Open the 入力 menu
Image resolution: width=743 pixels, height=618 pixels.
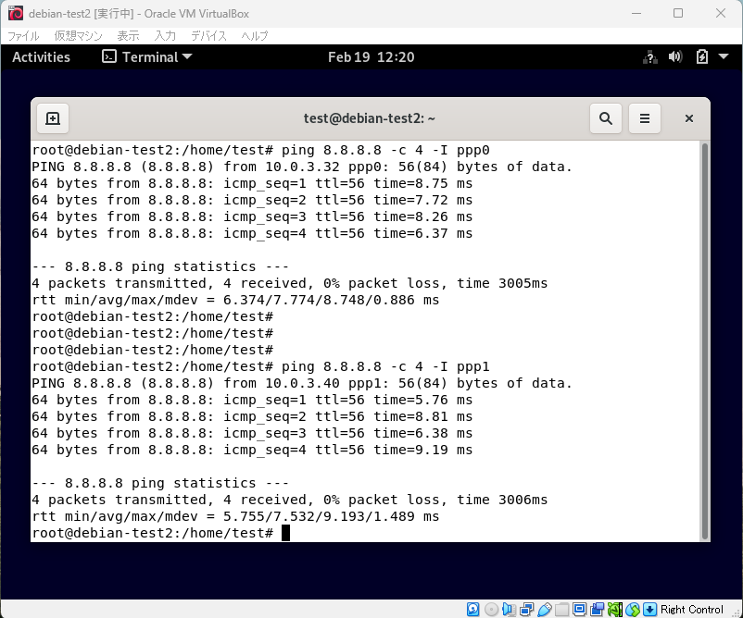[x=165, y=36]
